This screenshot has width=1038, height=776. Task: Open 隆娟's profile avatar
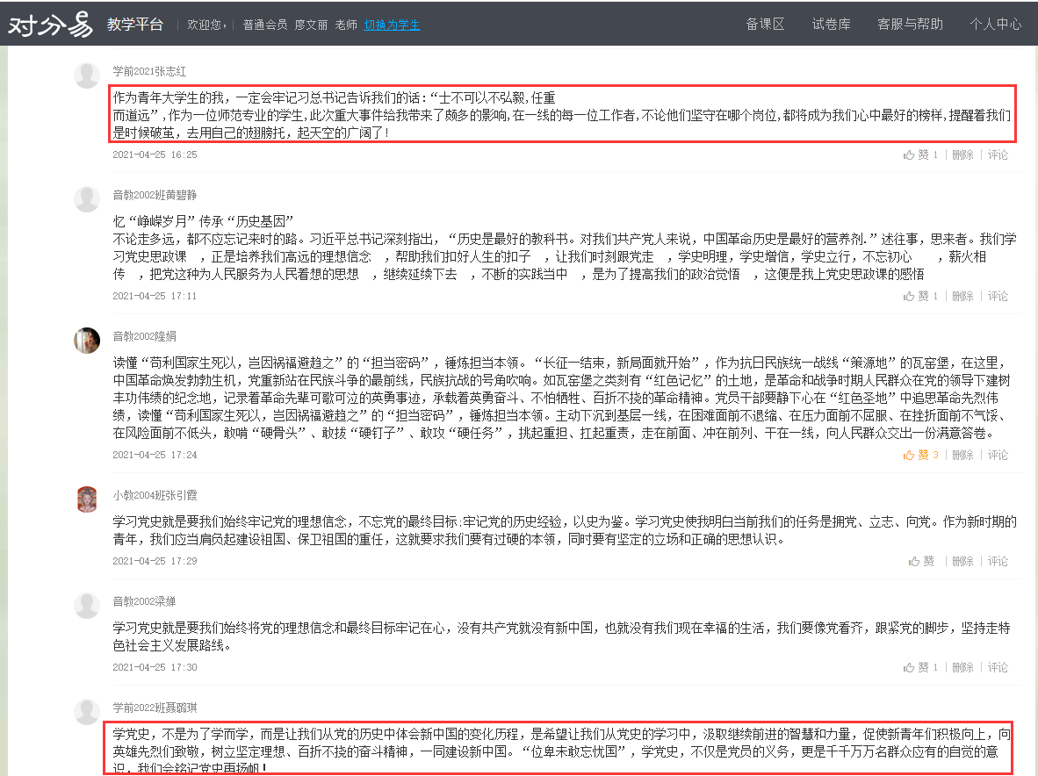[87, 342]
